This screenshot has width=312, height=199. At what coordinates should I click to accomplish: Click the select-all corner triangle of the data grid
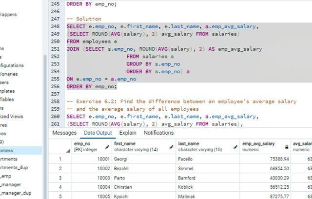[68, 151]
